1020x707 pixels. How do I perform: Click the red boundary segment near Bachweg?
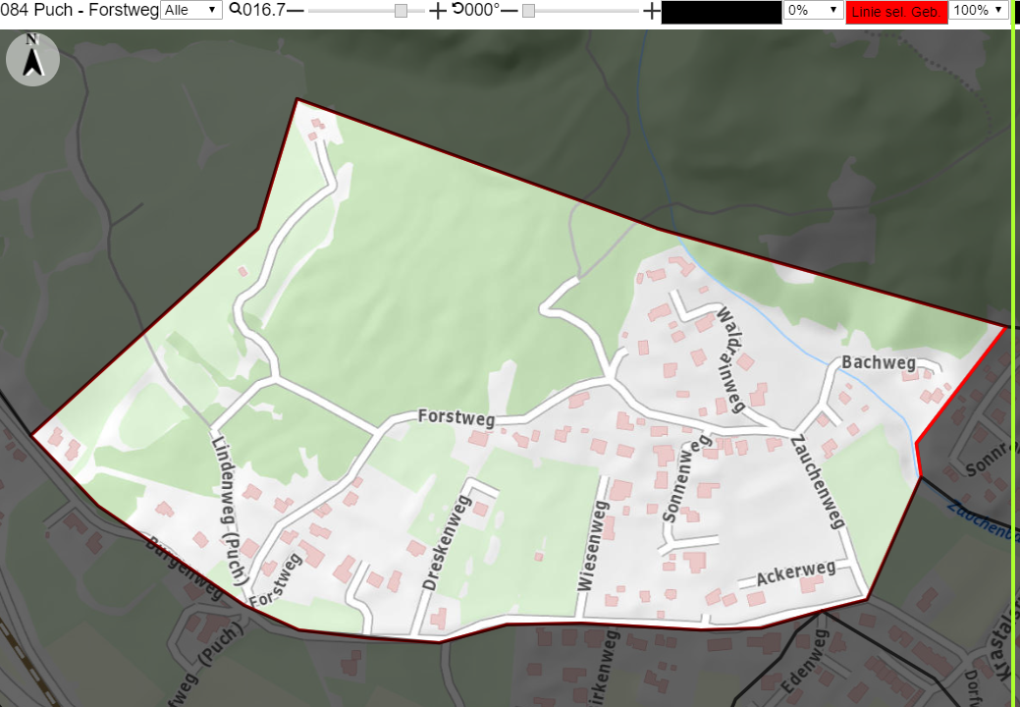pos(961,385)
